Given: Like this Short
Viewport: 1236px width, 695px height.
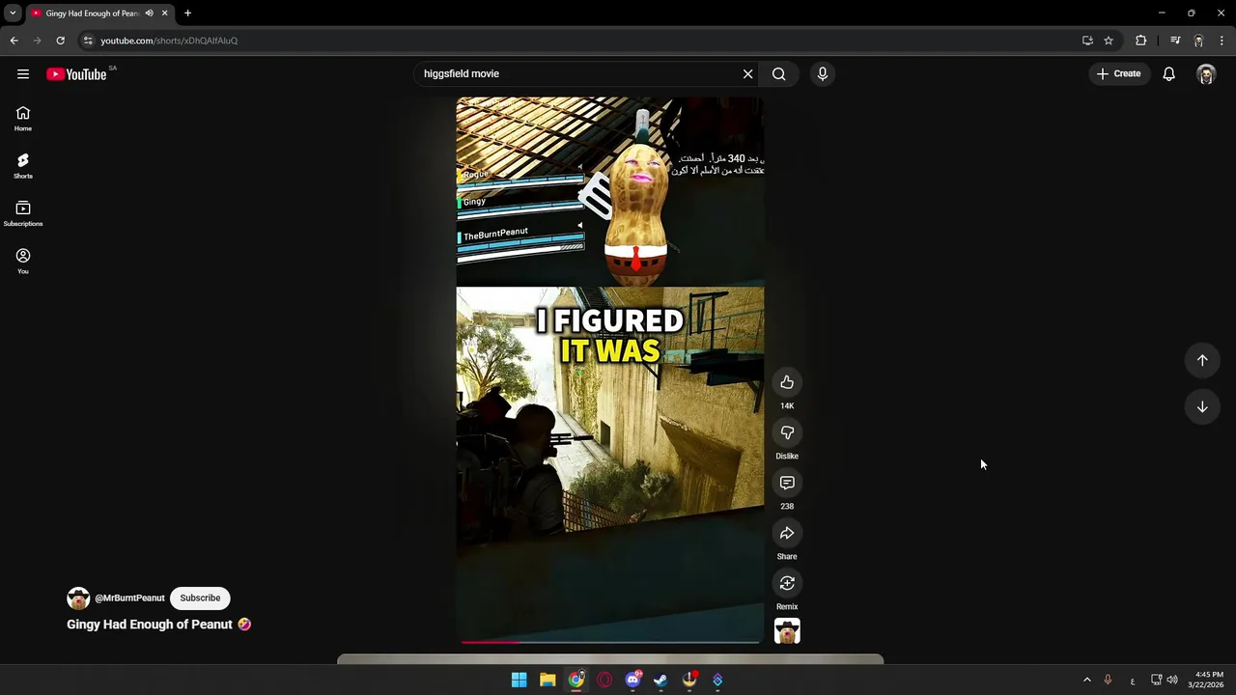Looking at the screenshot, I should pyautogui.click(x=787, y=382).
